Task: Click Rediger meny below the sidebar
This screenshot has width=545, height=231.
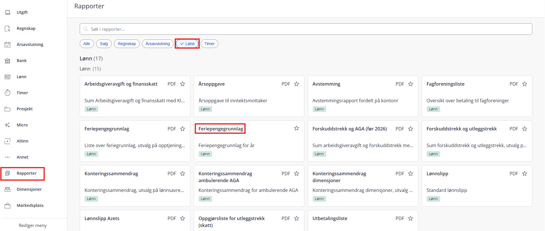Action: pos(33,226)
